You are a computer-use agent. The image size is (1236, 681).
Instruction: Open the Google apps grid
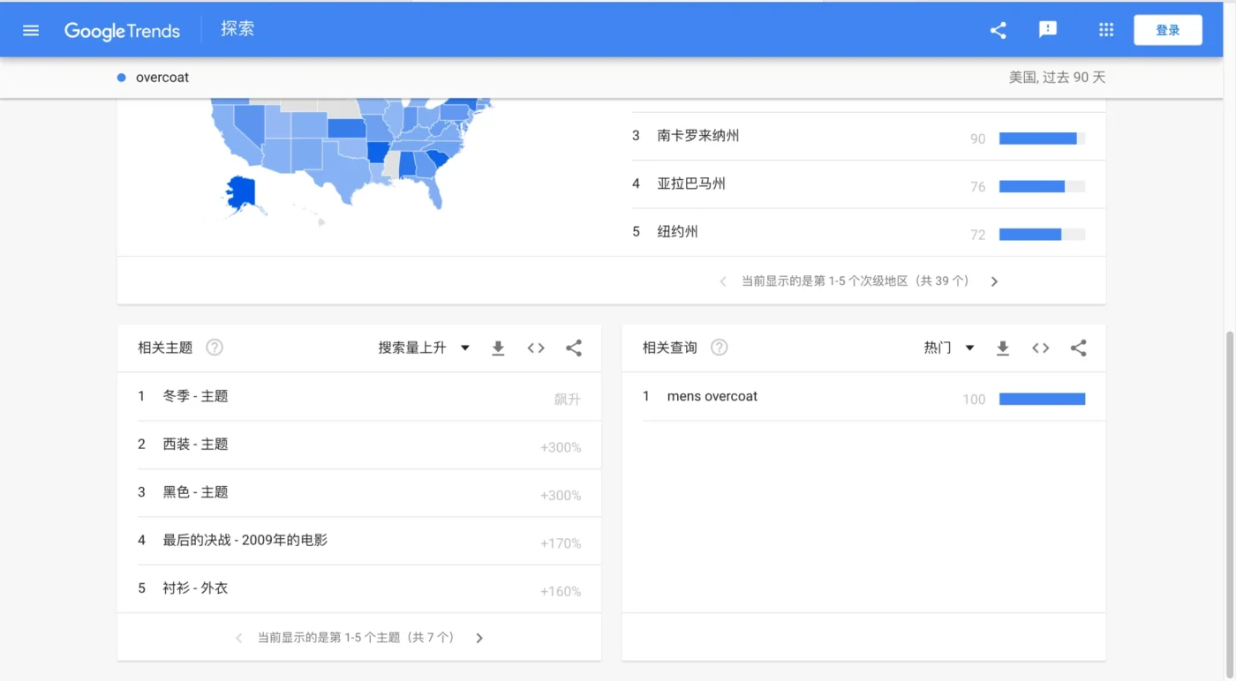pos(1105,30)
